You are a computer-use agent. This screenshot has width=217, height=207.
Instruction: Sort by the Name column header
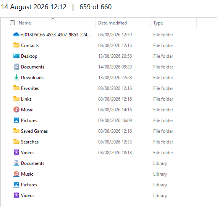click(25, 23)
